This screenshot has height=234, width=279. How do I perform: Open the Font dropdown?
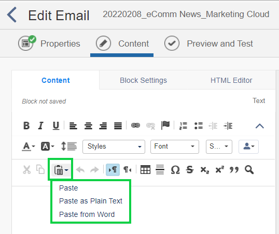[175, 147]
